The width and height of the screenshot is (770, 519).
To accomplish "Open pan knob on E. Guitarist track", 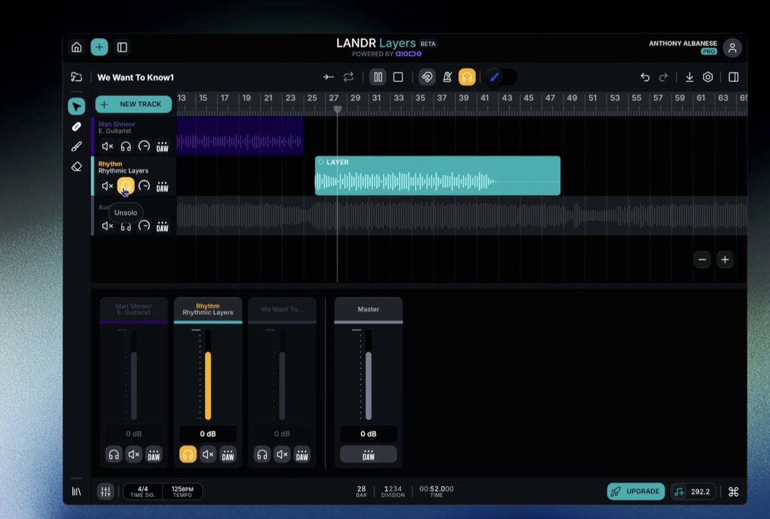I will point(144,146).
